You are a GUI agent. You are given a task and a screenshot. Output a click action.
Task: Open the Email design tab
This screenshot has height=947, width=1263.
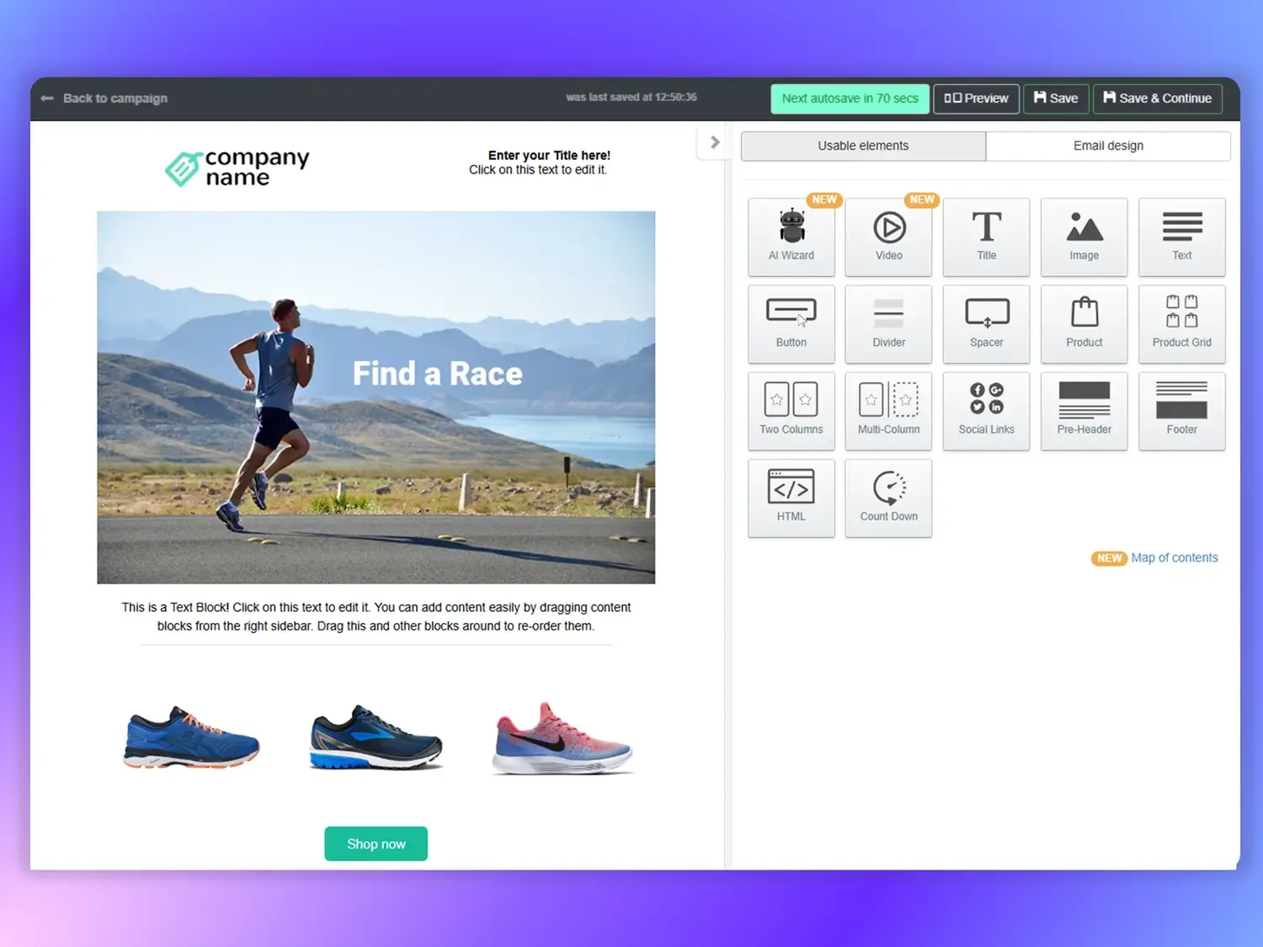[1108, 146]
